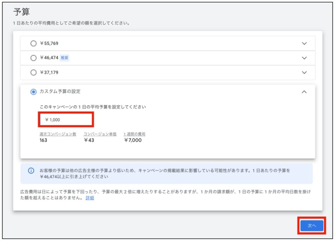Expand the ¥55,769 option chevron
Screen dimensions: 335x241
pyautogui.click(x=304, y=43)
